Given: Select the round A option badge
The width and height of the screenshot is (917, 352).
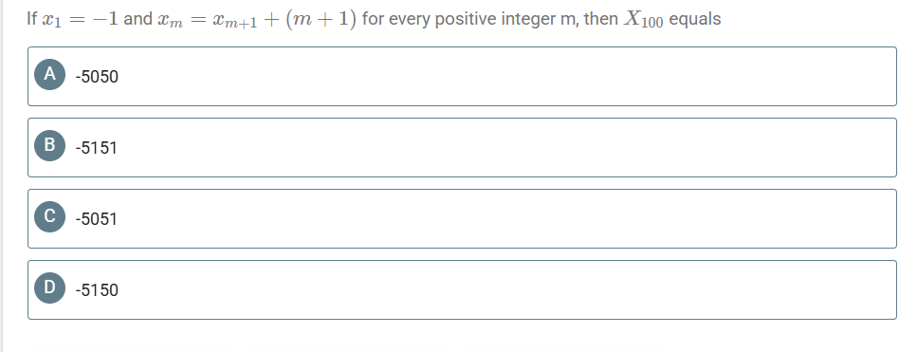Looking at the screenshot, I should 49,74.
